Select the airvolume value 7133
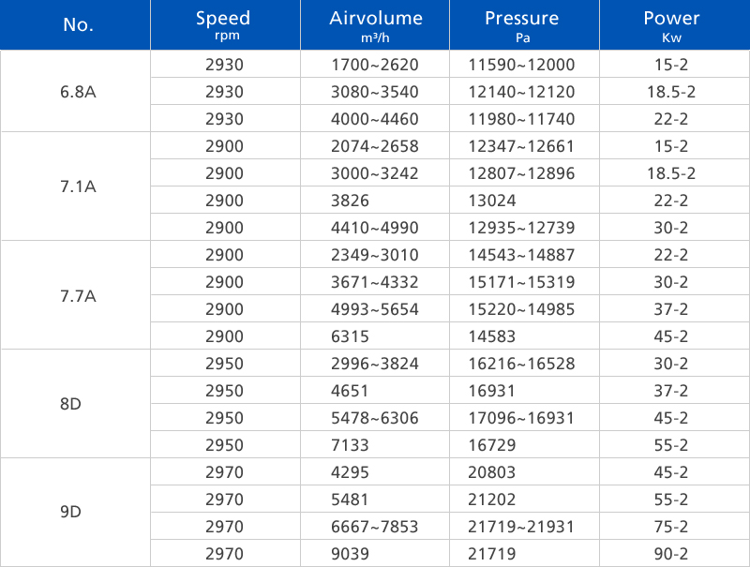This screenshot has height=567, width=750. coord(352,445)
